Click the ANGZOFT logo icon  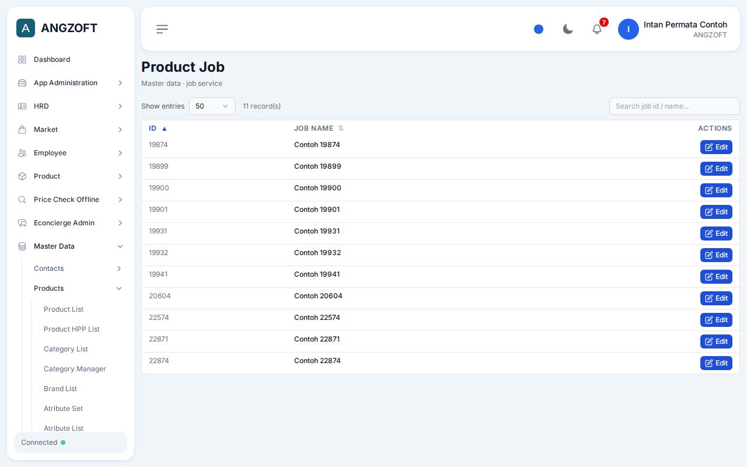[26, 28]
